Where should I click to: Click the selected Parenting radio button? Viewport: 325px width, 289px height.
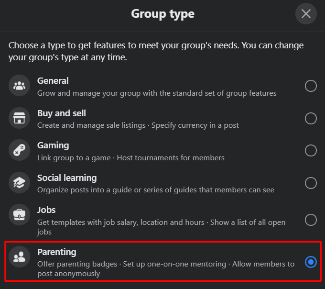pyautogui.click(x=311, y=262)
